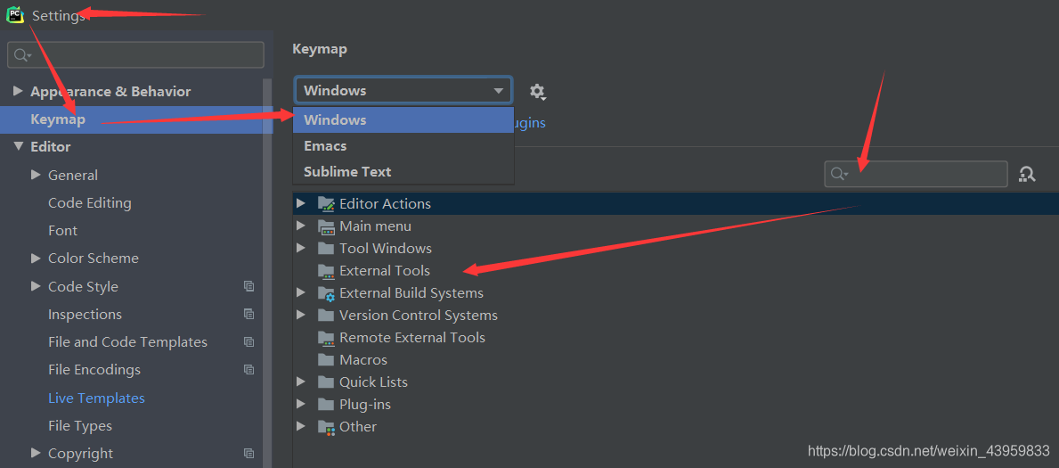Expand the Color Scheme node
The image size is (1059, 468).
point(36,258)
